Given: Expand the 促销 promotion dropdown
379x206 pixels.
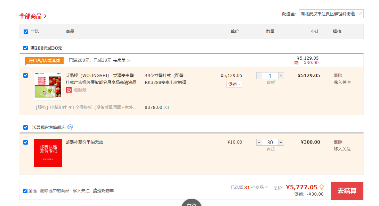Looking at the screenshot, I should click(234, 84).
